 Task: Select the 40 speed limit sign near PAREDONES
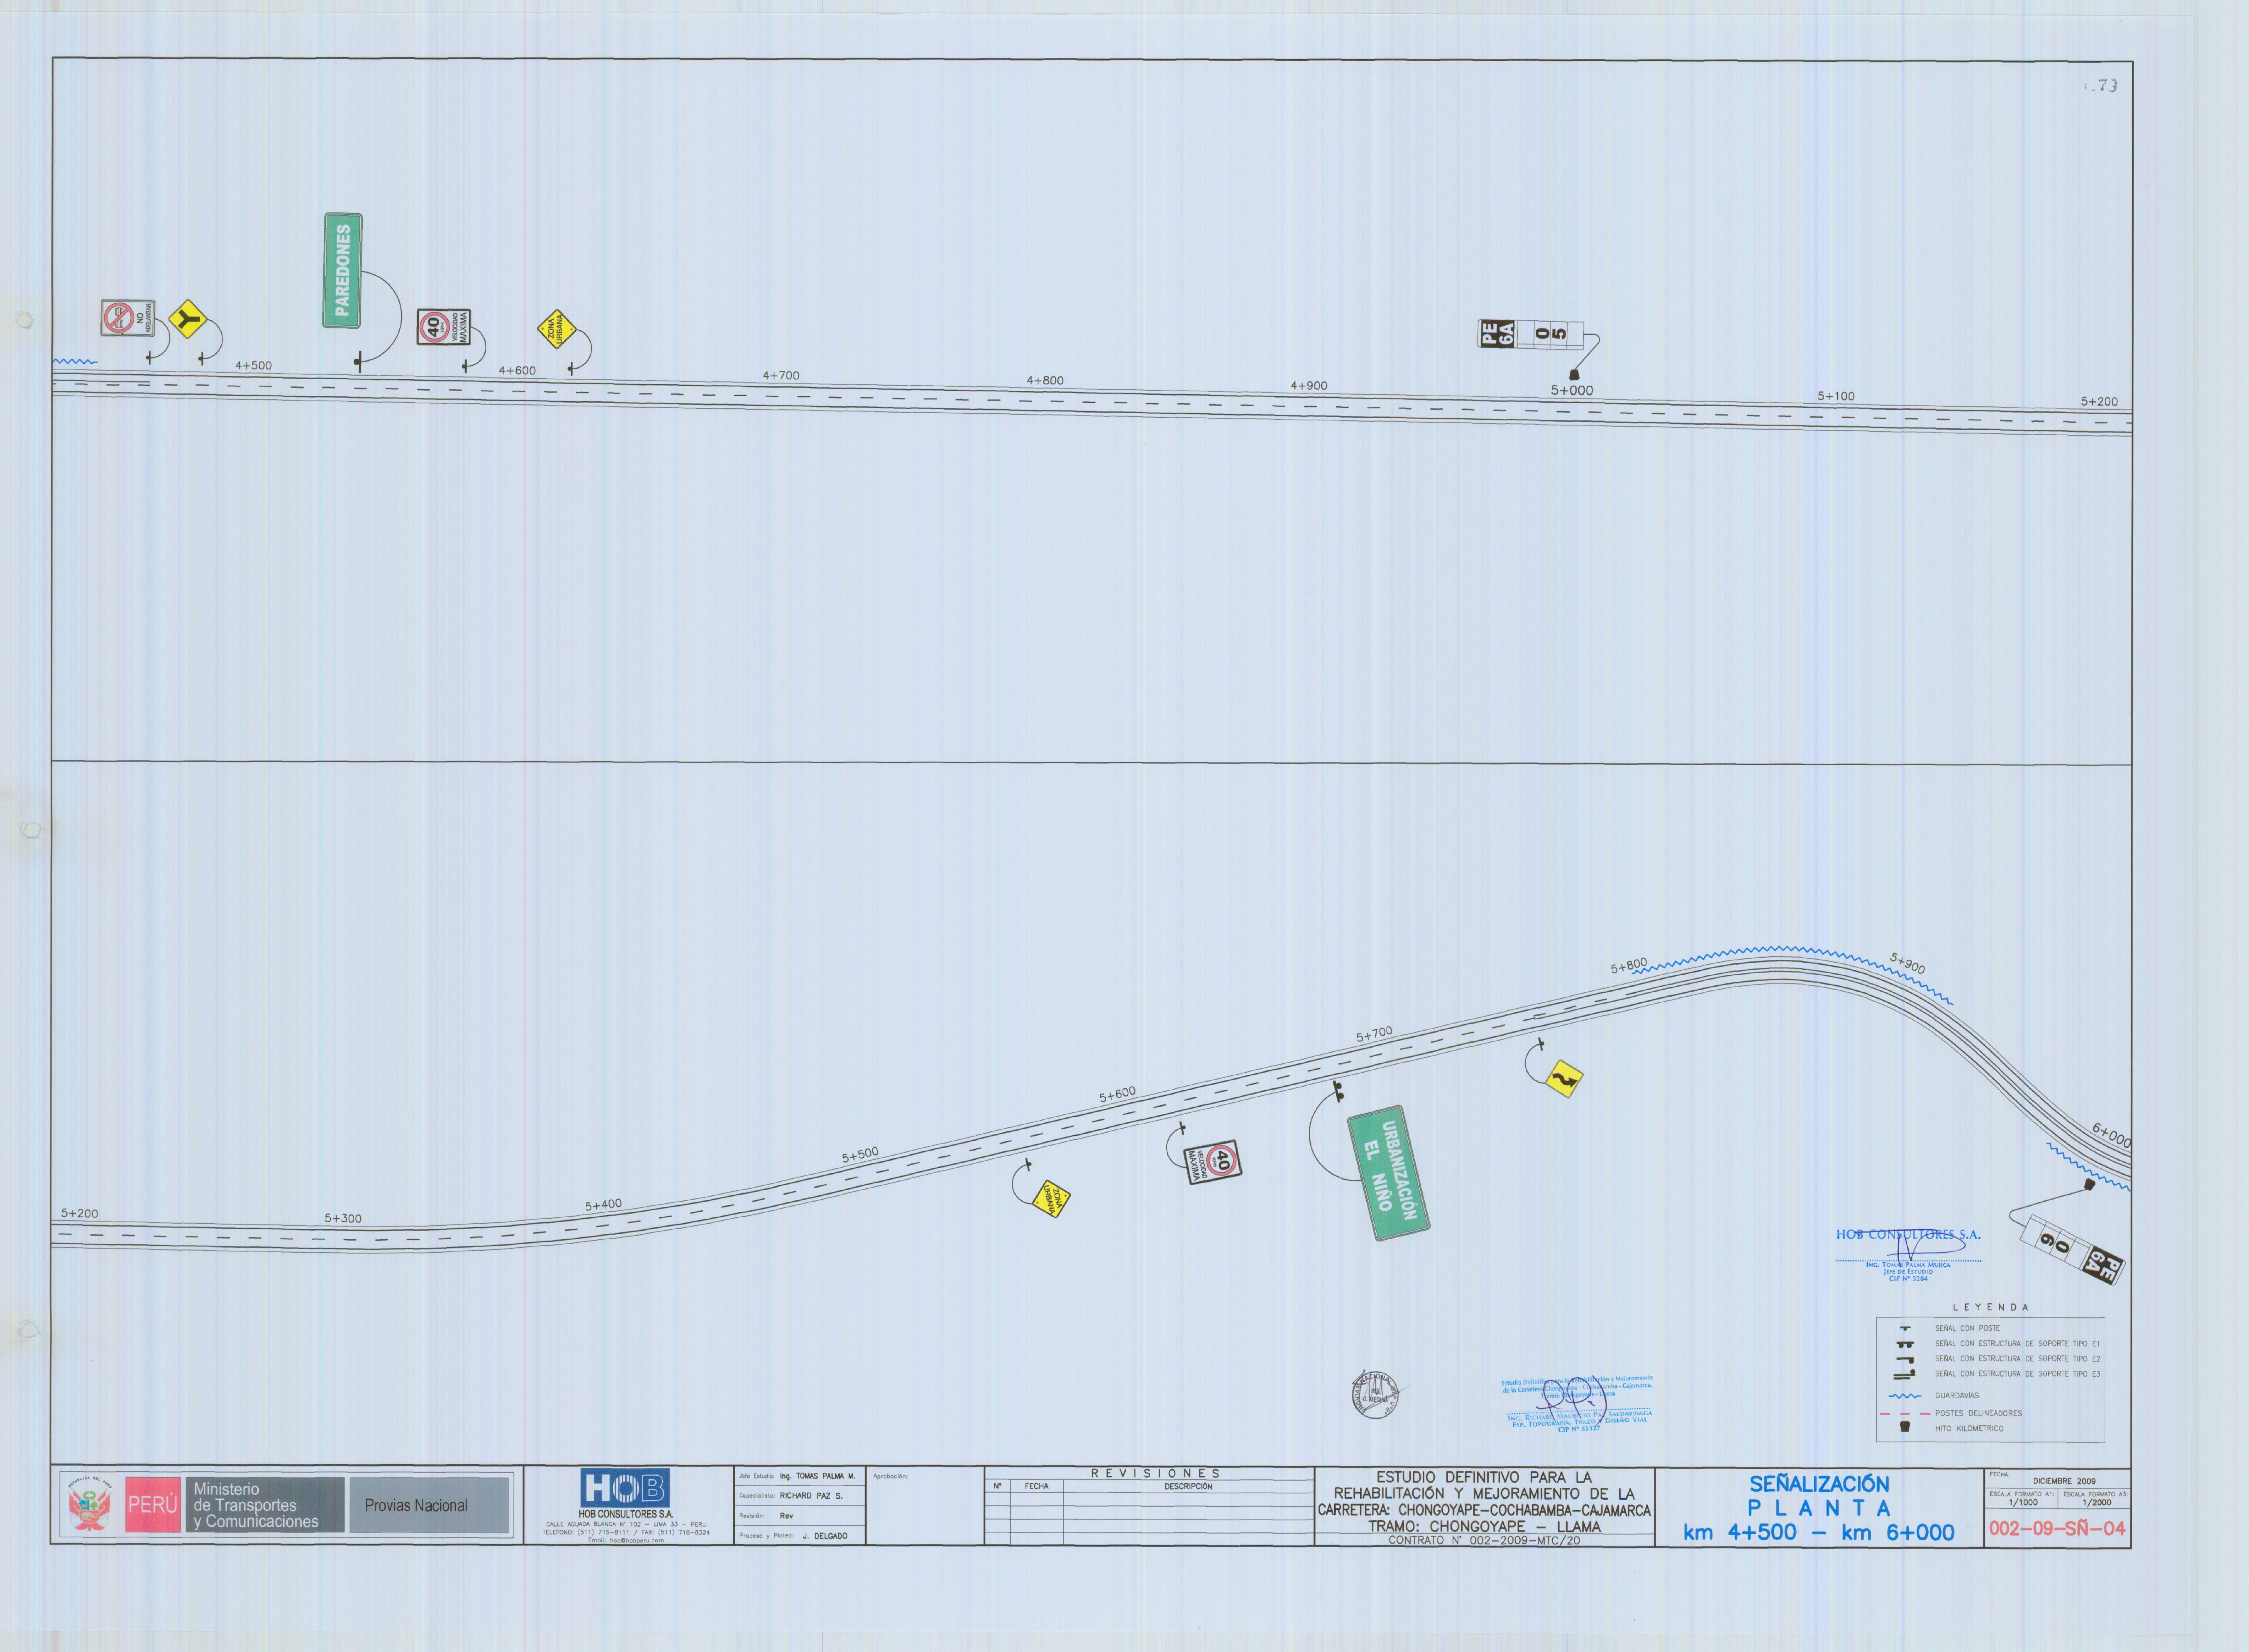444,327
